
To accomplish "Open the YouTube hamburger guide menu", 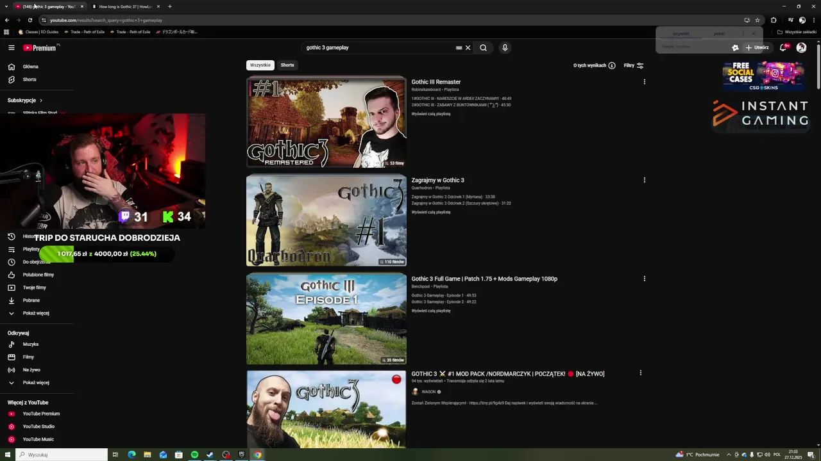I will 11,47.
